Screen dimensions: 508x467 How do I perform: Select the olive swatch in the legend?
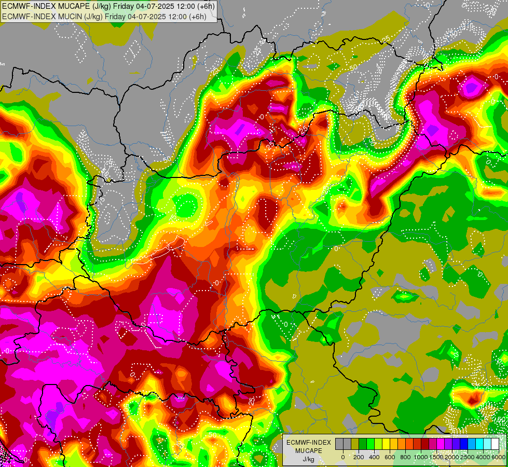(355, 444)
